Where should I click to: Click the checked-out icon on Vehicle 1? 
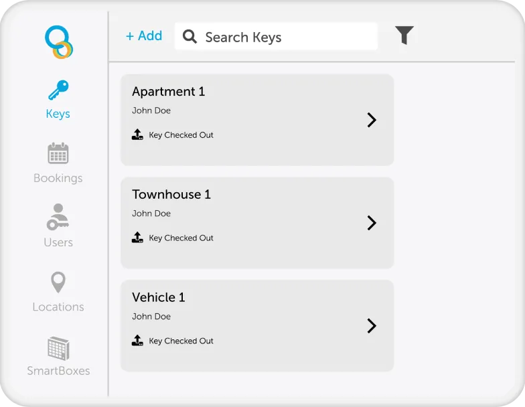pyautogui.click(x=137, y=340)
